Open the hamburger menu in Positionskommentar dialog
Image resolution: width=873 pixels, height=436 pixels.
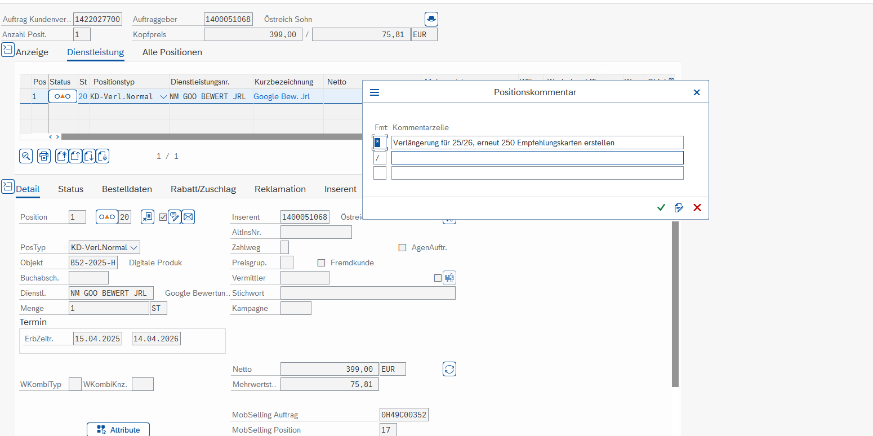[x=375, y=92]
